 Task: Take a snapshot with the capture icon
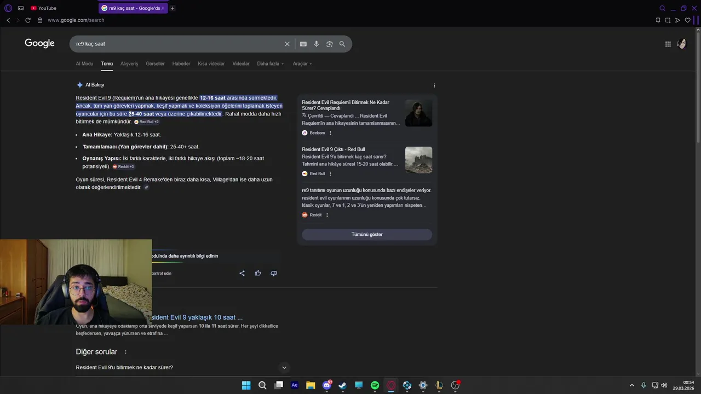pos(668,20)
